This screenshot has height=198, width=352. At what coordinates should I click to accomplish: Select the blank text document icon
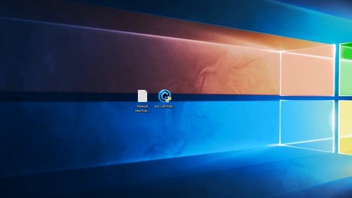142,96
